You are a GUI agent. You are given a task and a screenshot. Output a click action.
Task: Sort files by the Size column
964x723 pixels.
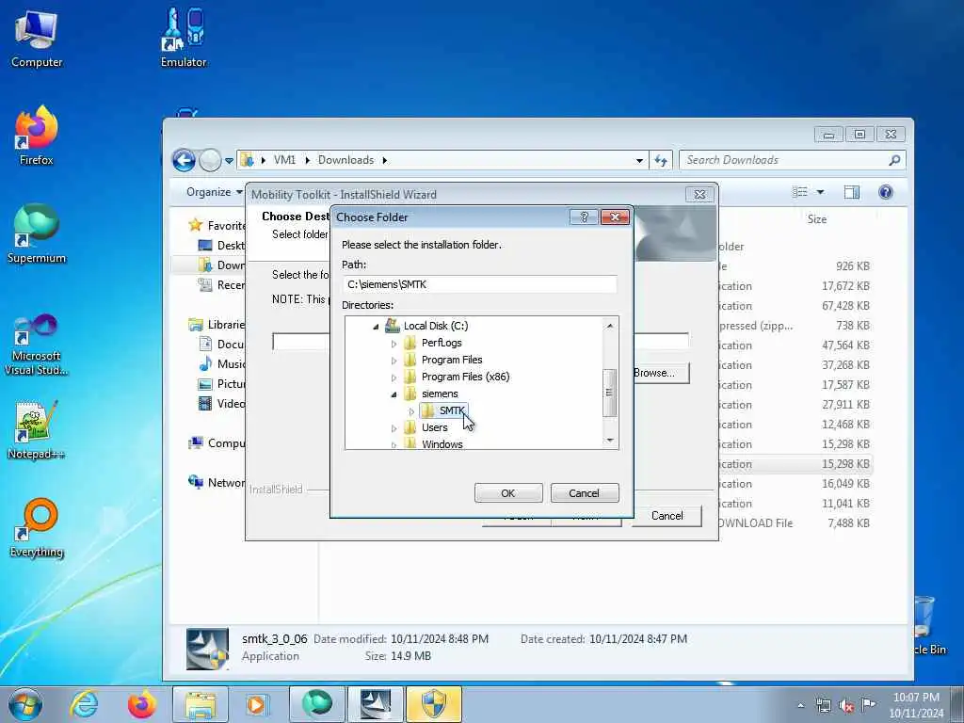pyautogui.click(x=817, y=218)
